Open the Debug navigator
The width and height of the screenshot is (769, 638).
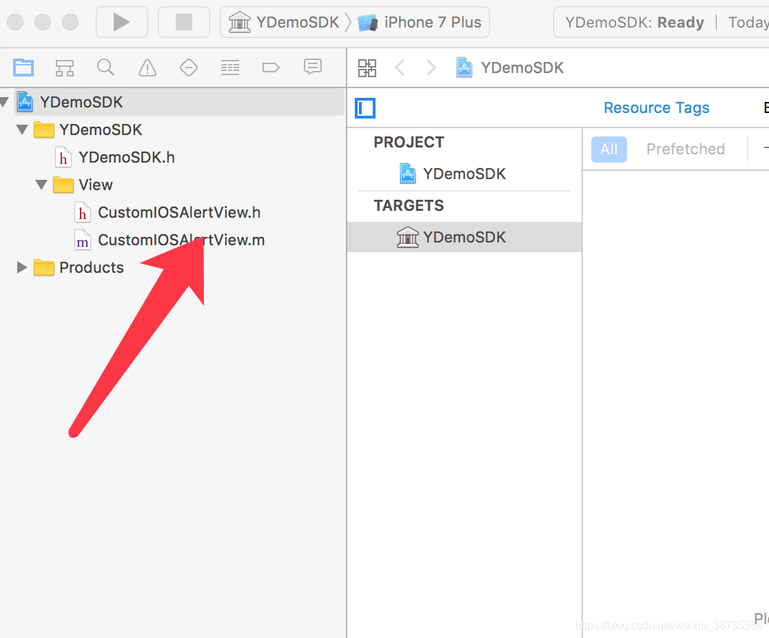230,68
